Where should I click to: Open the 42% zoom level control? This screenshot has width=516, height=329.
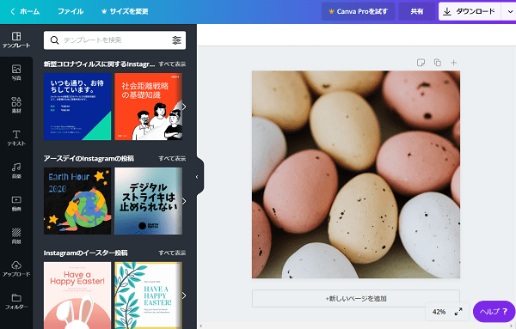click(439, 312)
